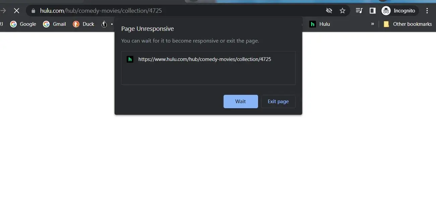436x203 pixels.
Task: Open the Gmail bookmark
Action: pyautogui.click(x=55, y=24)
